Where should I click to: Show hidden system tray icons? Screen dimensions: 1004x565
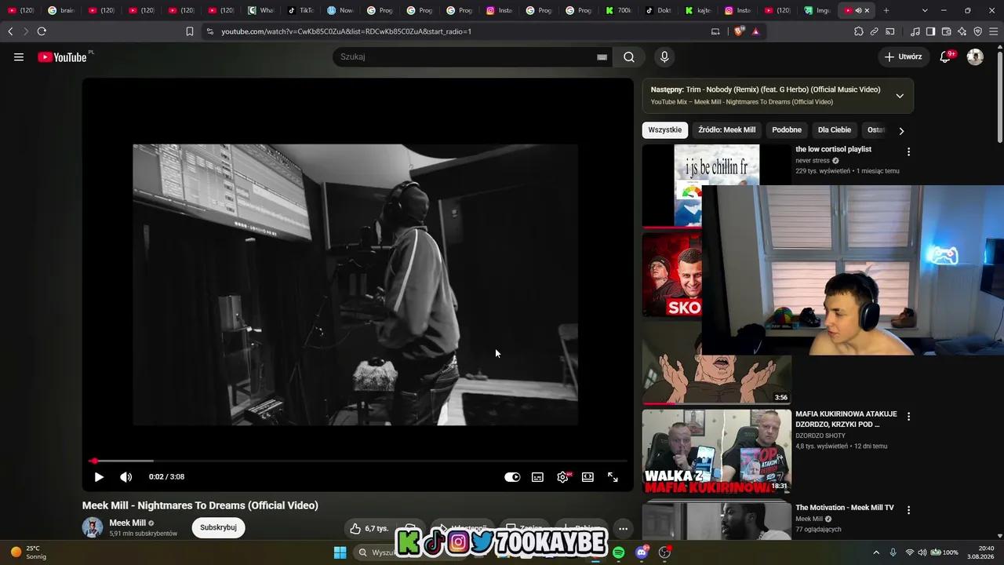pyautogui.click(x=876, y=552)
